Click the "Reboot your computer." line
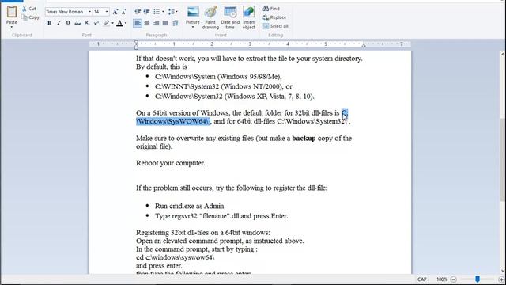Screen dimensions: 506x285 click(x=171, y=163)
